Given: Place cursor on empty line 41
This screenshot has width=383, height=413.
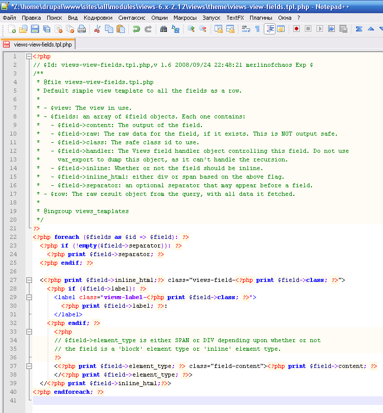Looking at the screenshot, I should coord(208,400).
